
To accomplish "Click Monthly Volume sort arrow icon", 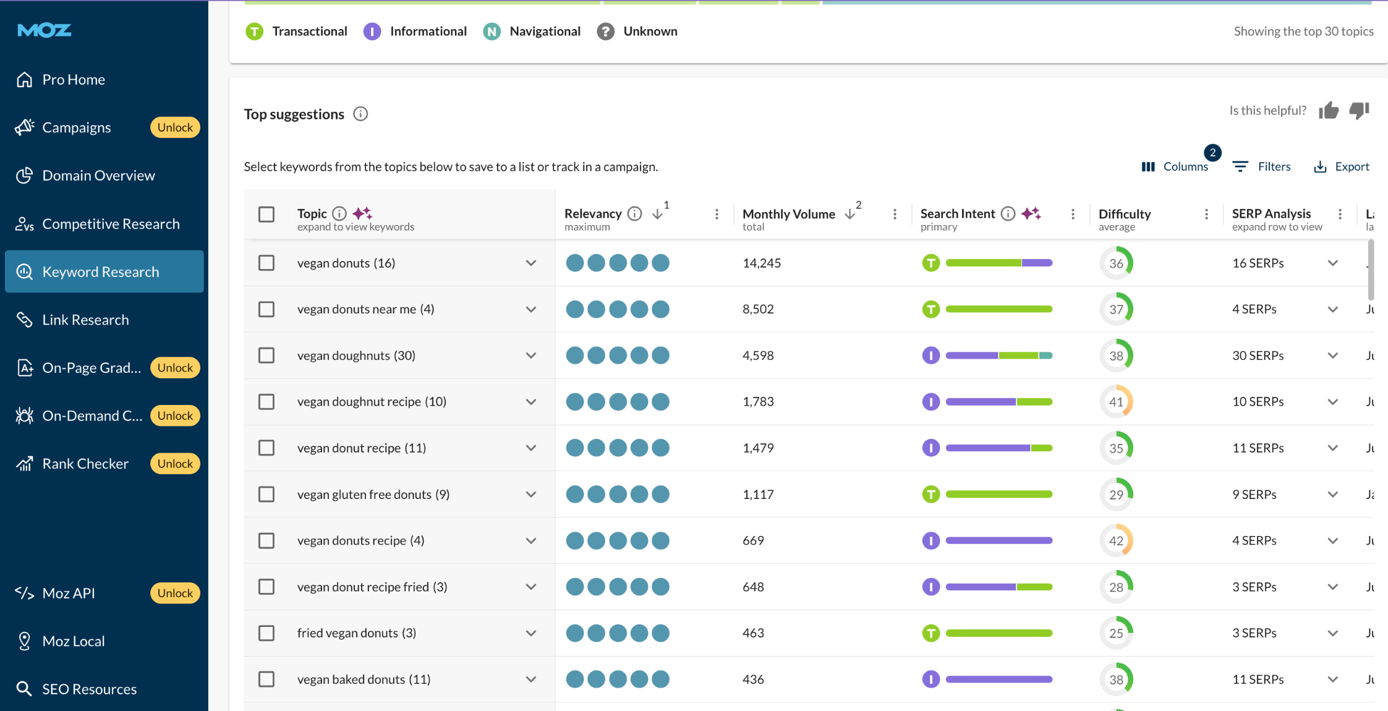I will (x=850, y=213).
